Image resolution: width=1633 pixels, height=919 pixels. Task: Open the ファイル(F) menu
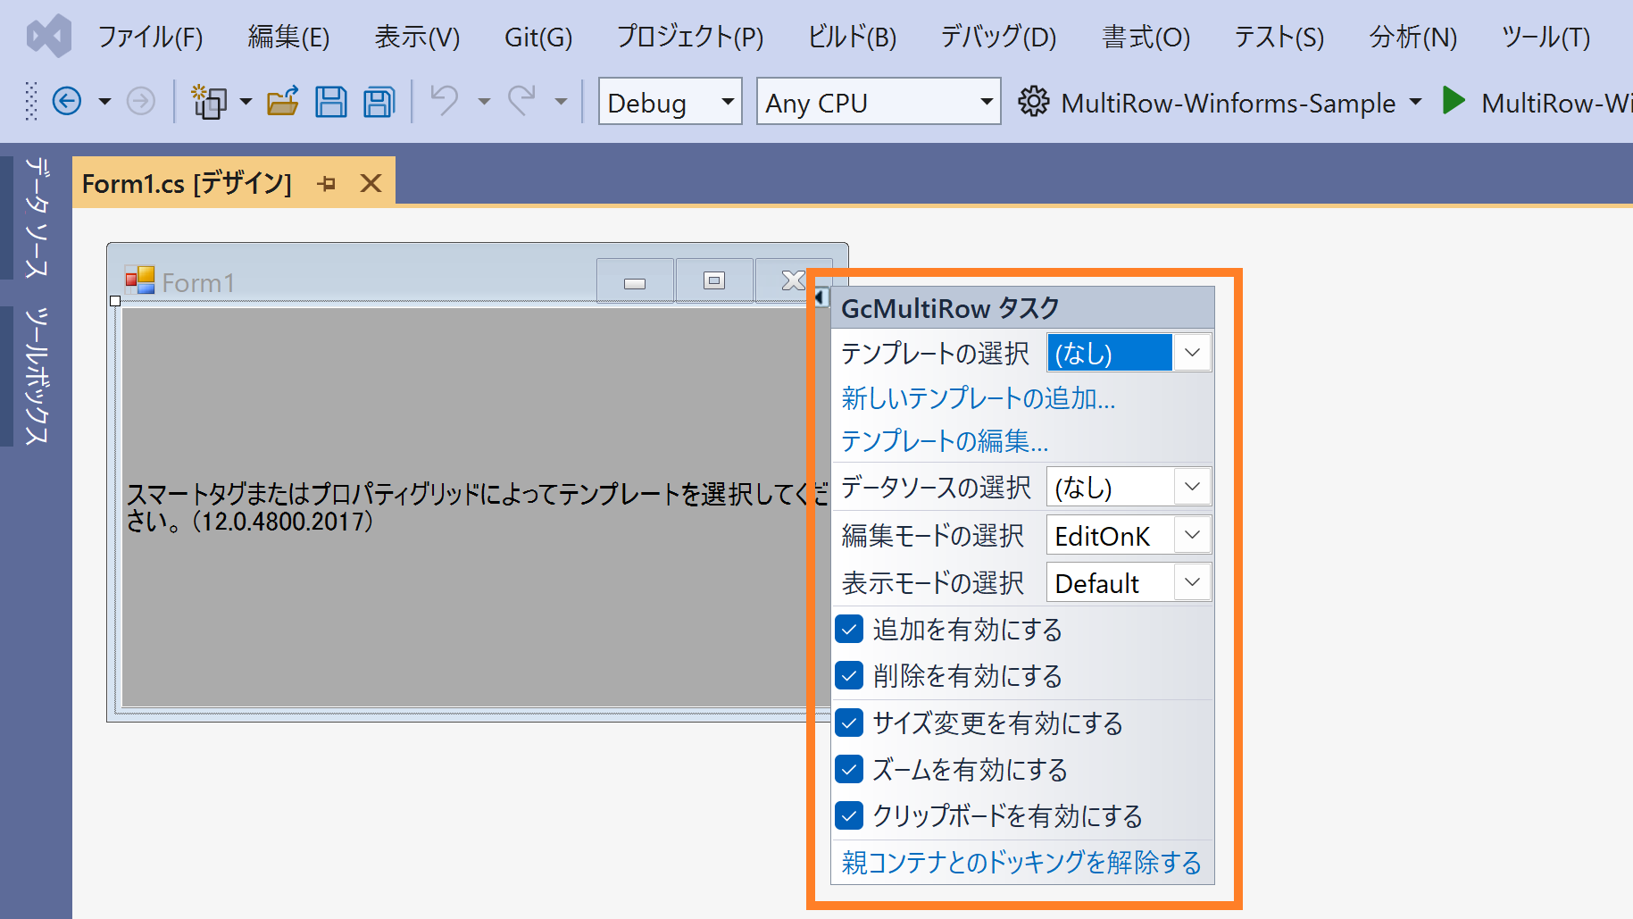pos(150,38)
